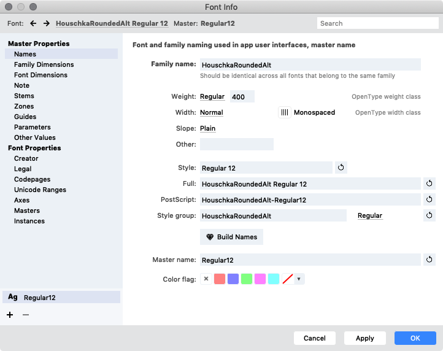Image resolution: width=443 pixels, height=351 pixels.
Task: Open the Master Regular12 selector
Action: pyautogui.click(x=218, y=23)
